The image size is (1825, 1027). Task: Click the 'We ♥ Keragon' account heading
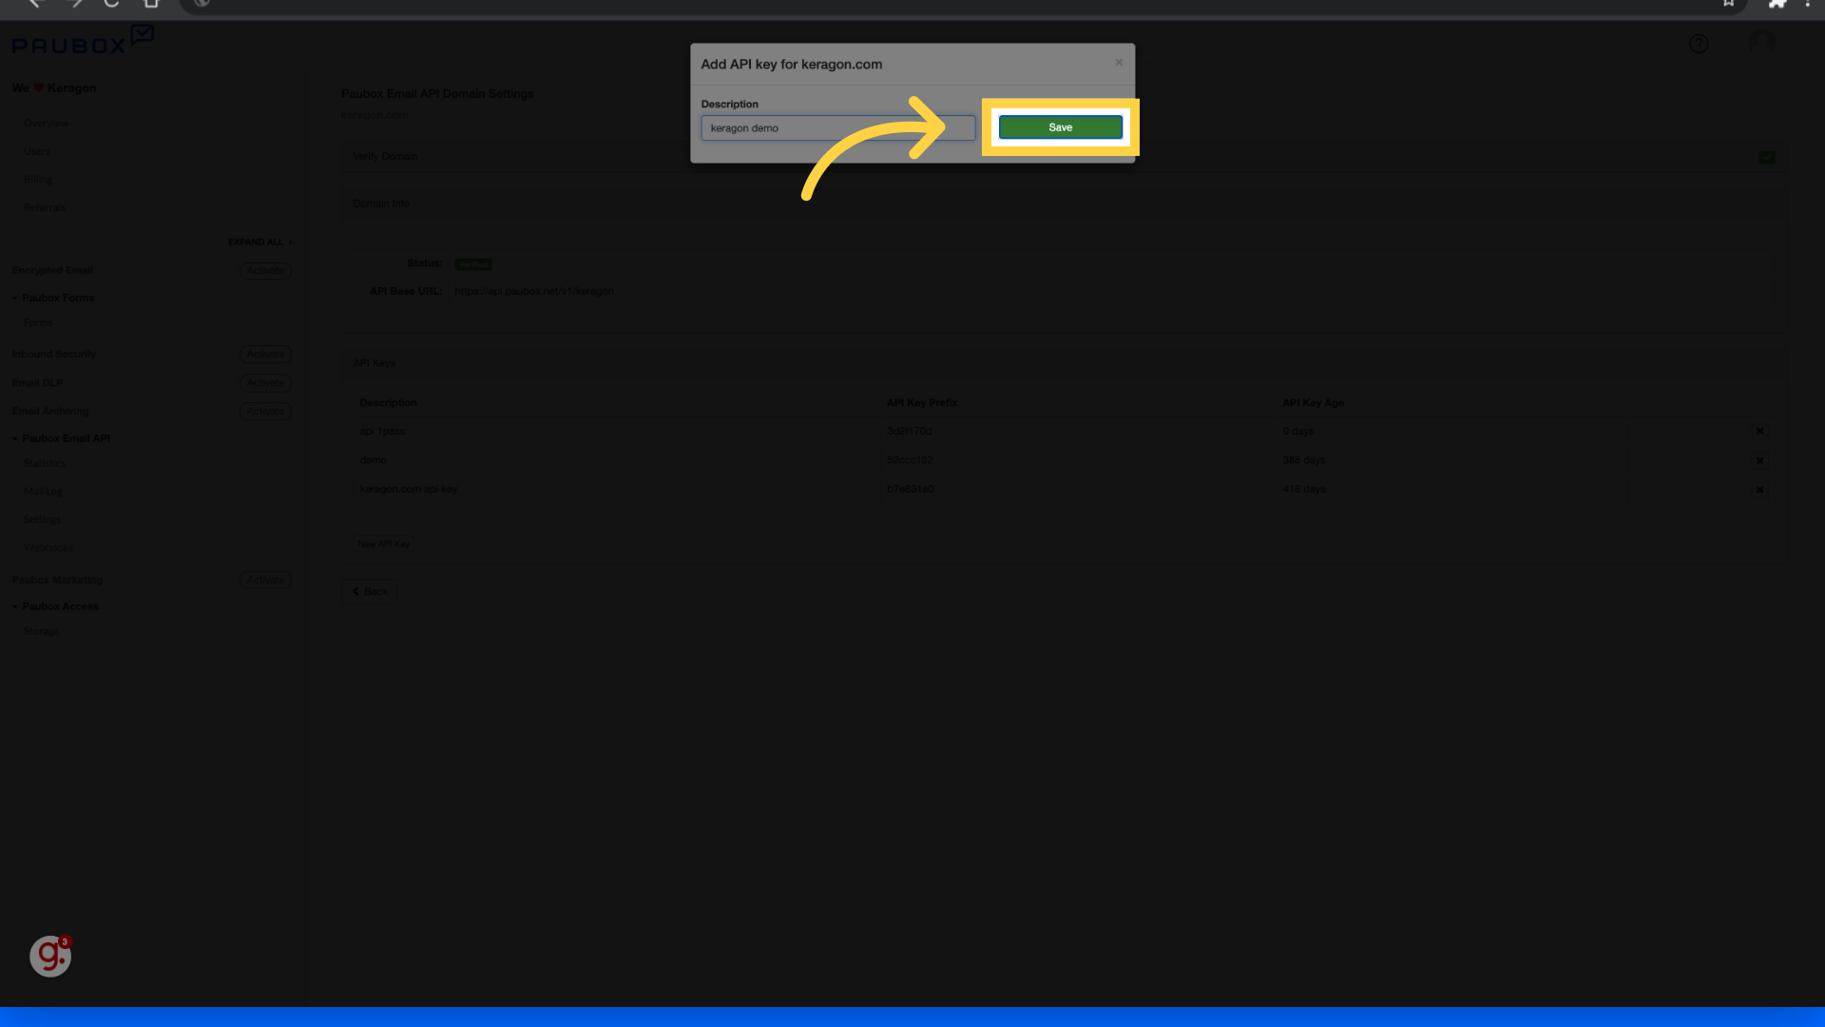(54, 88)
